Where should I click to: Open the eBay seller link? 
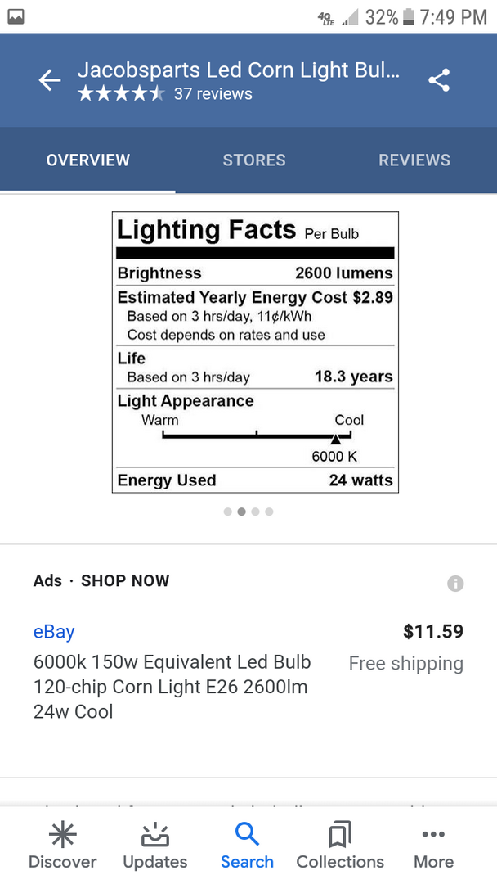(x=54, y=632)
